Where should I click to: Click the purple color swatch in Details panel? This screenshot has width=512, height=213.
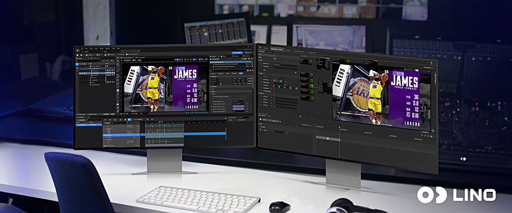tap(239, 106)
